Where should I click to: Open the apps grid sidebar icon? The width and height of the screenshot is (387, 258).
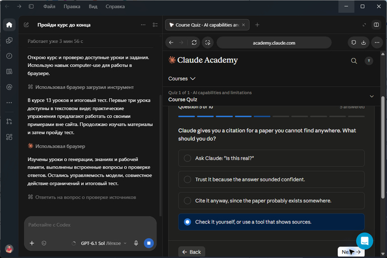click(9, 137)
